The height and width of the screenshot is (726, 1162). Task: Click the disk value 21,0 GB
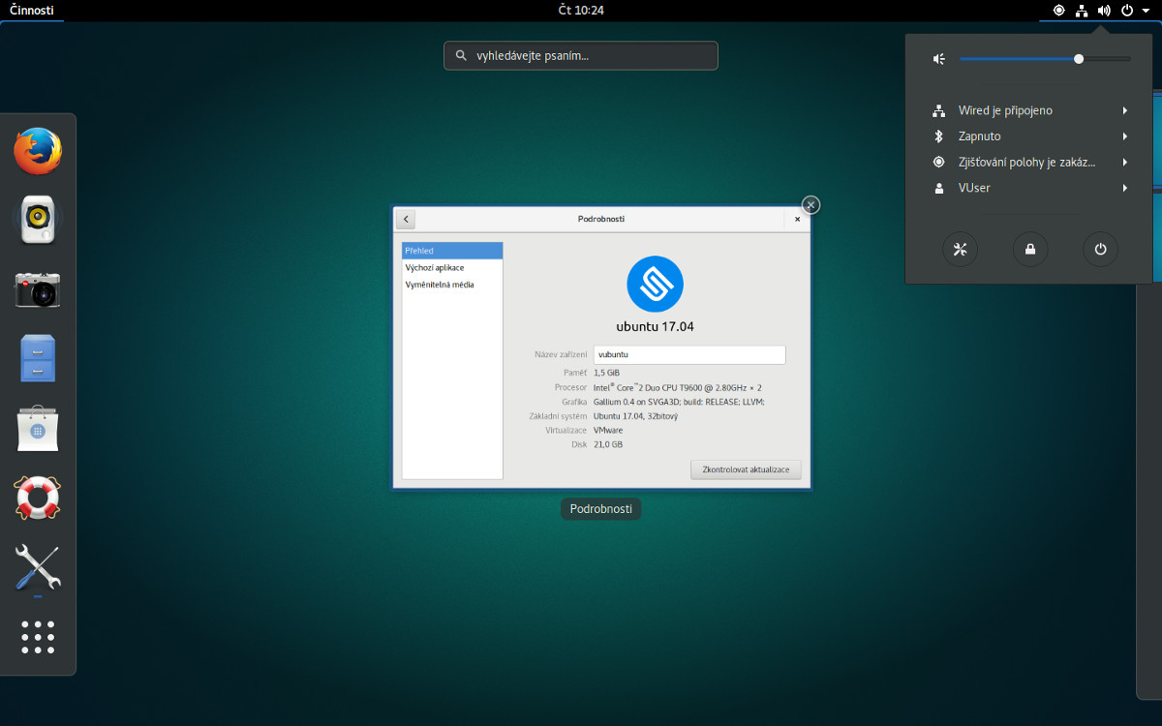point(608,444)
